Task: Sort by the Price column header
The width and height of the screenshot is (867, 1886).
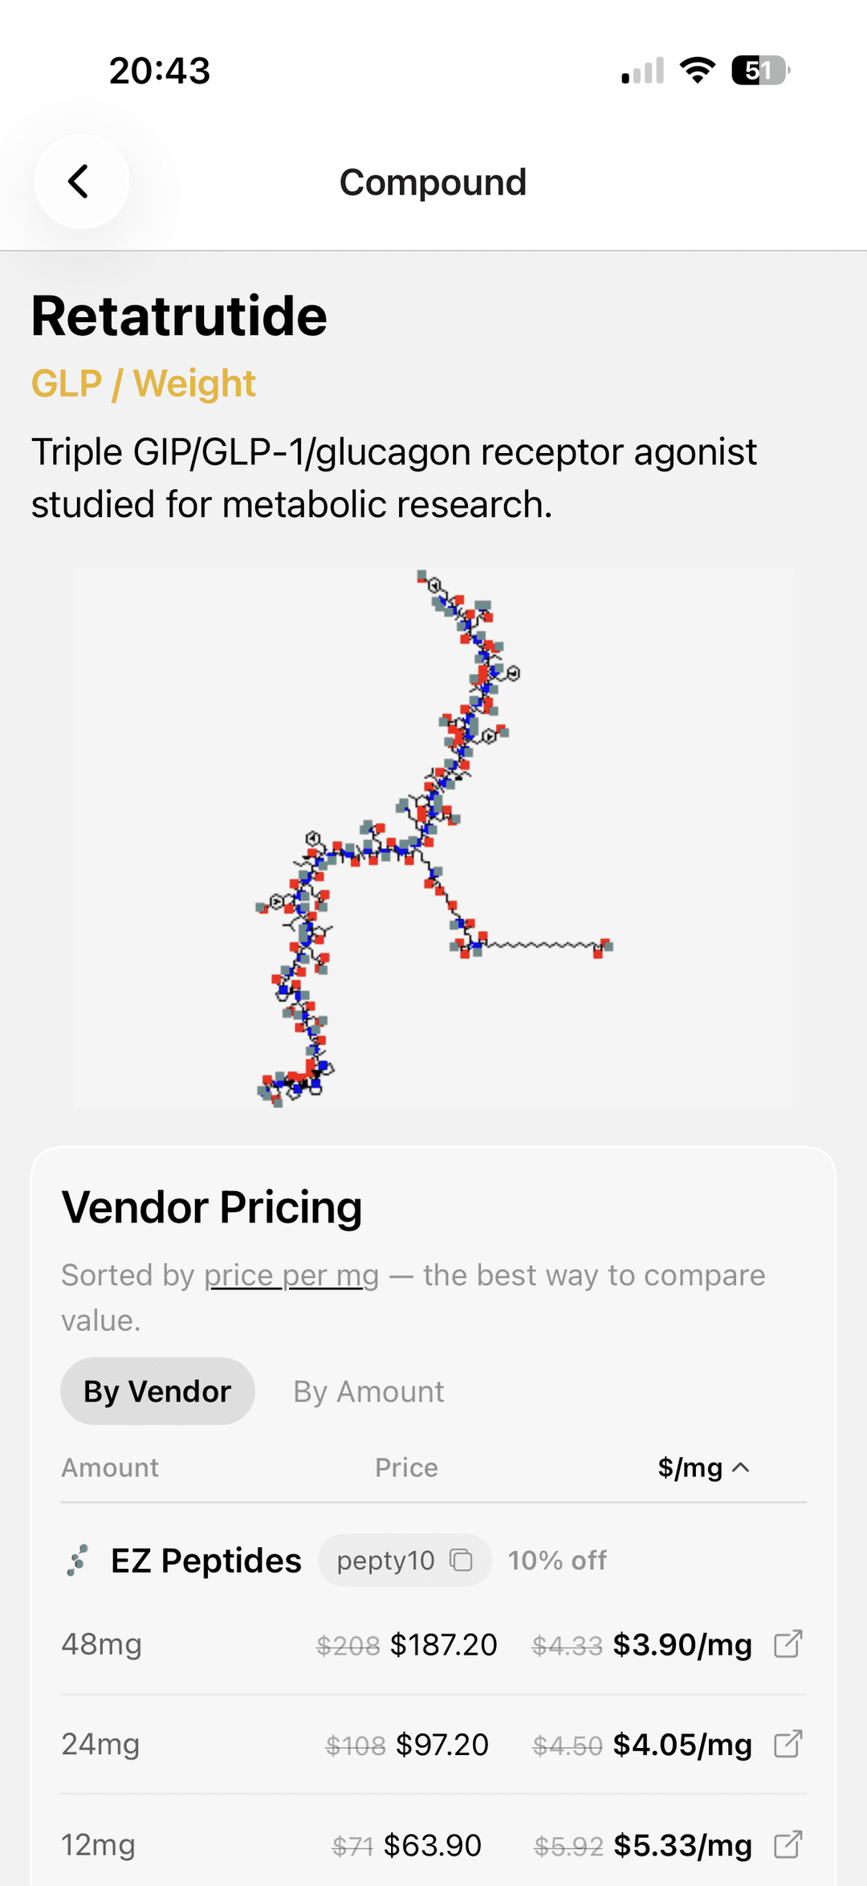Action: coord(406,1468)
